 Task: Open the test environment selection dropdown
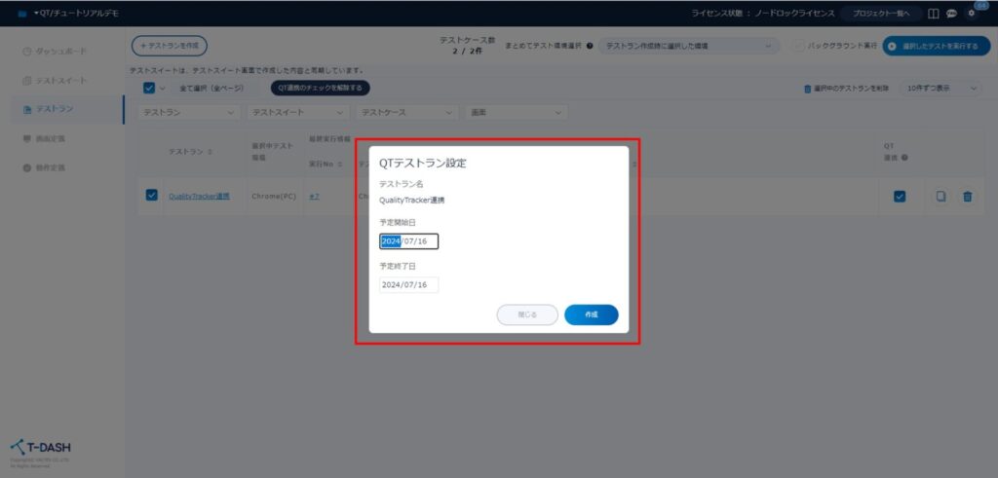click(x=689, y=46)
